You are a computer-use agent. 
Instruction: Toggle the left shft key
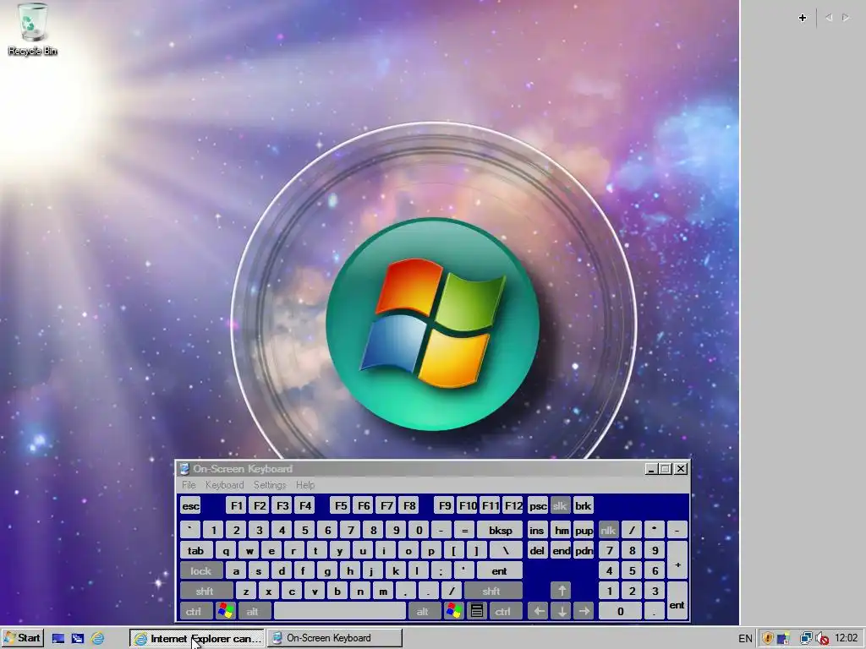(206, 591)
